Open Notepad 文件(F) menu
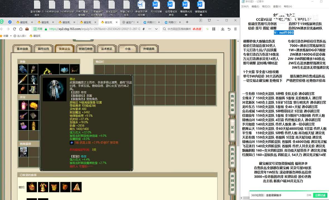The width and height of the screenshot is (329, 200). click(245, 6)
